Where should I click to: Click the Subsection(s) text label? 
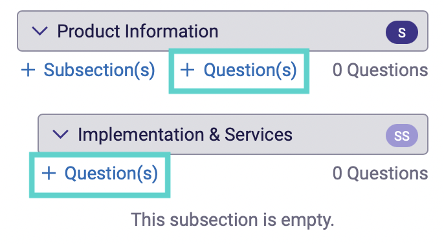100,70
